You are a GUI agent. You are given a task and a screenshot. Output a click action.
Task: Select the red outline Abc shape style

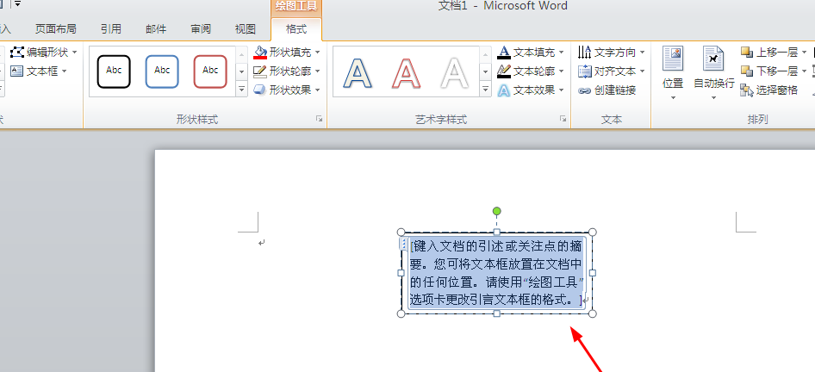[x=210, y=71]
